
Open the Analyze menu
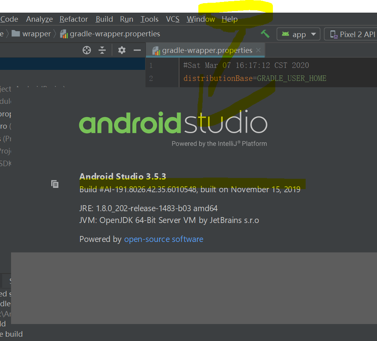pos(39,19)
